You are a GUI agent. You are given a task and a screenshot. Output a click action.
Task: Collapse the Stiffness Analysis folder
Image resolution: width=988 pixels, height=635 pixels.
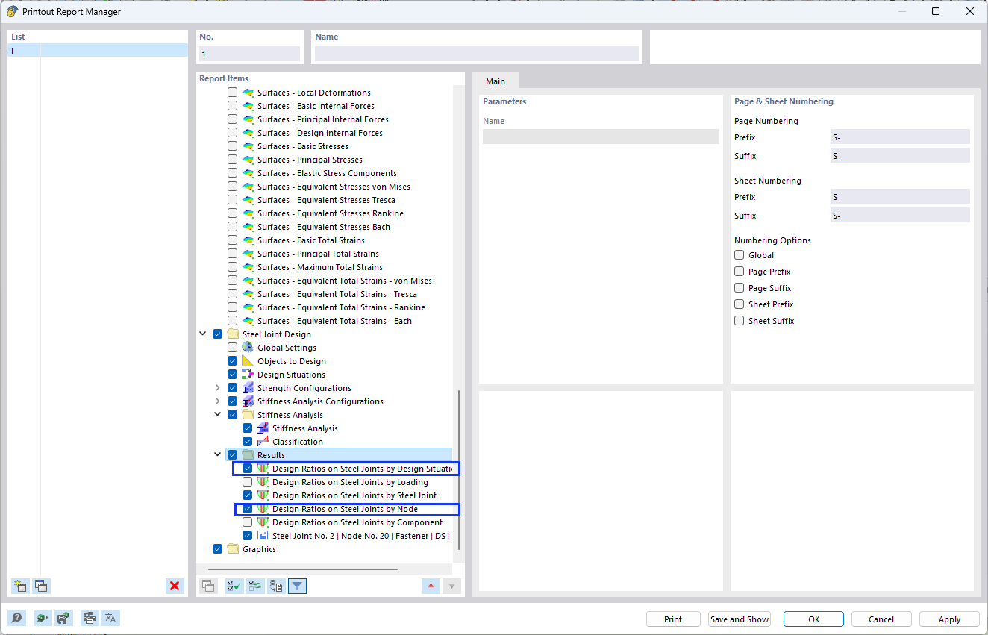(218, 415)
